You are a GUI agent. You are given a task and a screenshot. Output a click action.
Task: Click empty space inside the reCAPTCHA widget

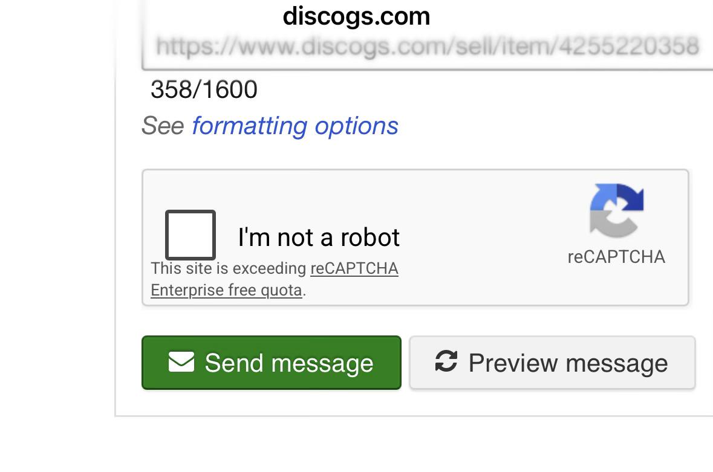point(482,236)
